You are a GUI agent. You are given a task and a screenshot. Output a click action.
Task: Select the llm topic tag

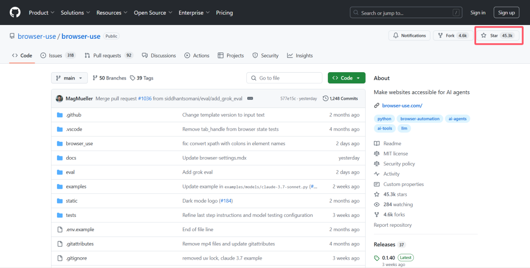(x=404, y=129)
